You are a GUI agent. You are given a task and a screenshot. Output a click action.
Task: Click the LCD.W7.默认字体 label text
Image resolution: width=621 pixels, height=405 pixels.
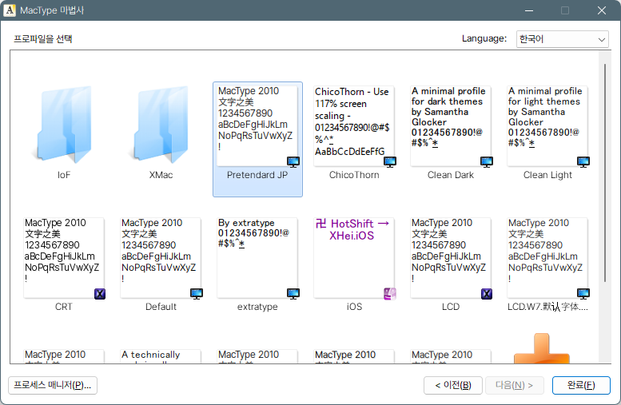tap(547, 307)
